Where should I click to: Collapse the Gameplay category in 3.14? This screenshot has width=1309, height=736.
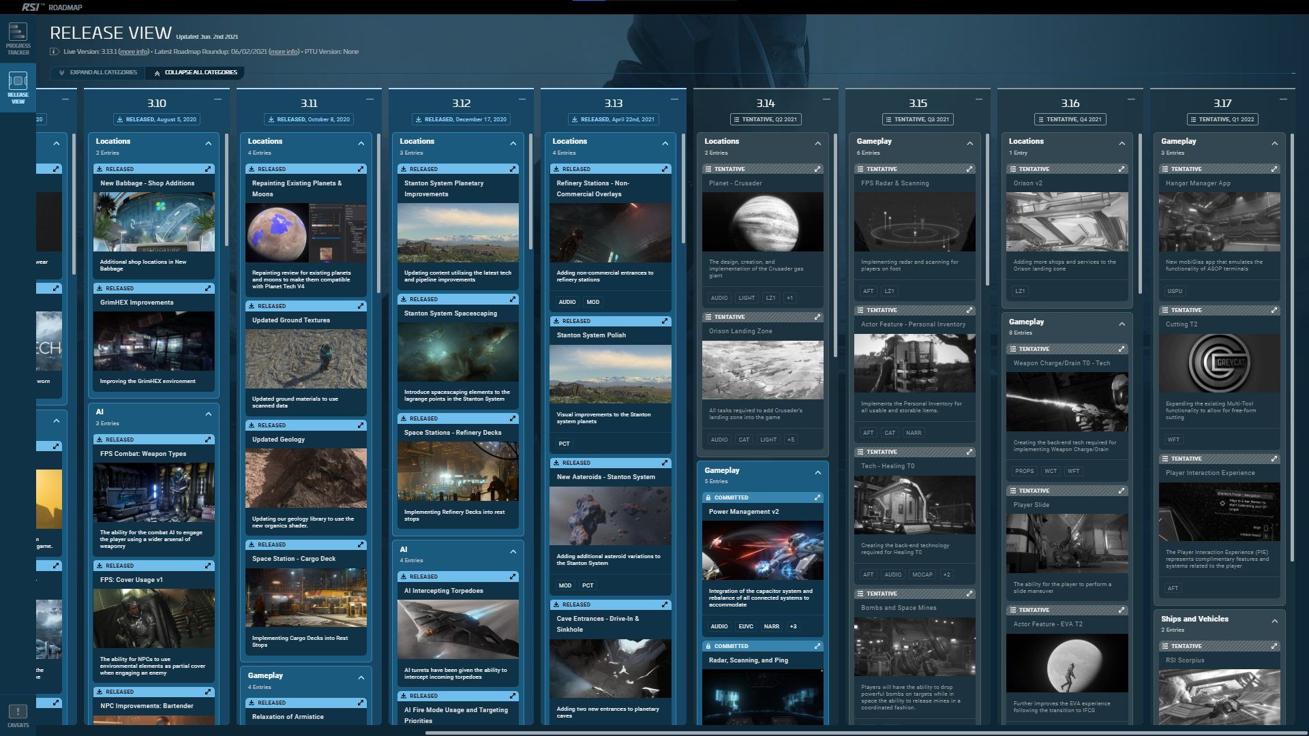pos(817,472)
